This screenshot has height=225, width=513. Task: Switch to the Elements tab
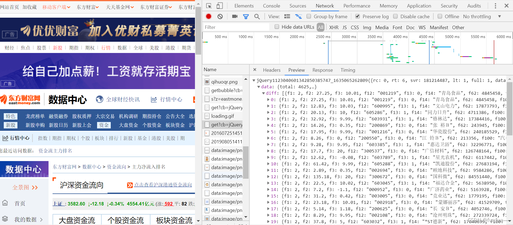click(x=244, y=6)
